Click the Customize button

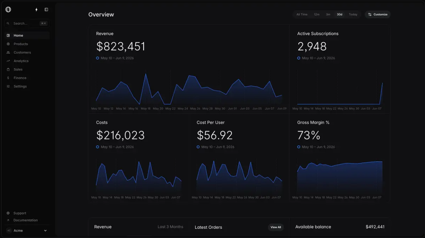[x=378, y=15]
